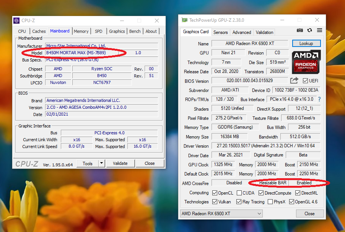This screenshot has height=232, width=345.
Task: Click the Oct 28, 2020 release date
Action: pyautogui.click(x=226, y=71)
